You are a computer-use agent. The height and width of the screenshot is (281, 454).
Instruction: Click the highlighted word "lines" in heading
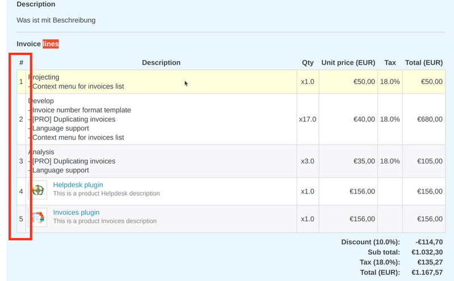tap(51, 44)
